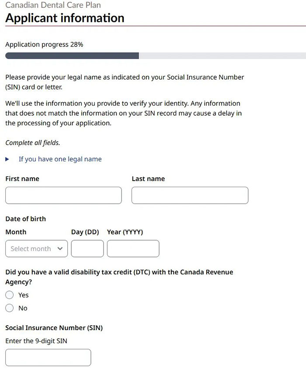Click the Year (YYYY) input box
Viewport: 306px width, 370px height.
[x=133, y=249]
